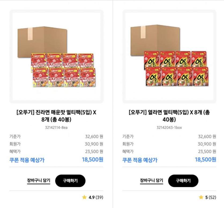Image resolution: width=224 pixels, height=208 pixels.
Task: Click the 18,500원 coupon price for 열라면
Action: tap(205, 160)
